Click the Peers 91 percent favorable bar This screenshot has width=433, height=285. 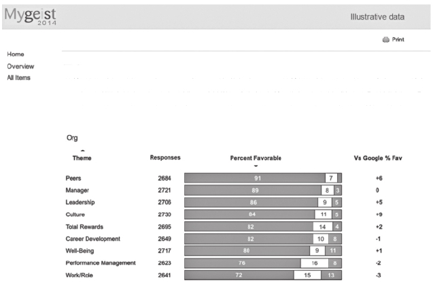click(x=254, y=178)
